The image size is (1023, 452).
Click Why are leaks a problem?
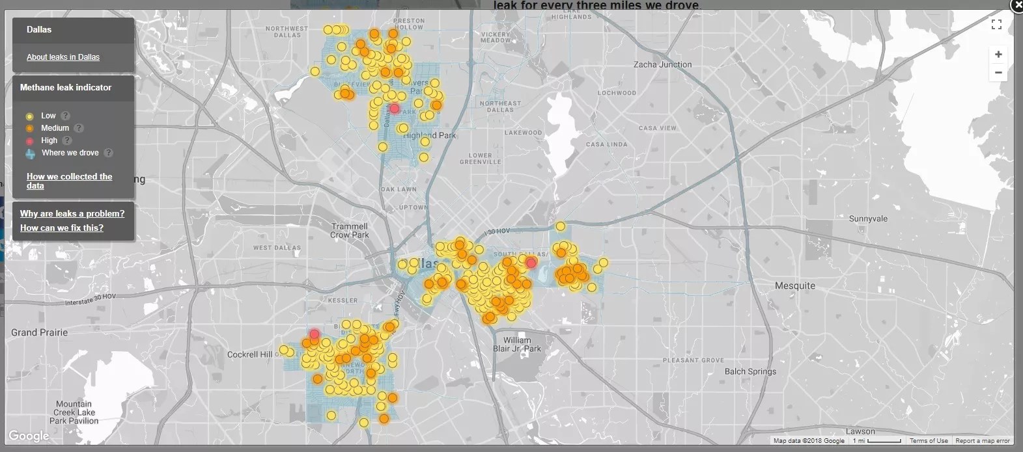pos(72,213)
